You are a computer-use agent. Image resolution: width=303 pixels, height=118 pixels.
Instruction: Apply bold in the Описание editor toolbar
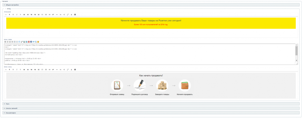click(13, 15)
